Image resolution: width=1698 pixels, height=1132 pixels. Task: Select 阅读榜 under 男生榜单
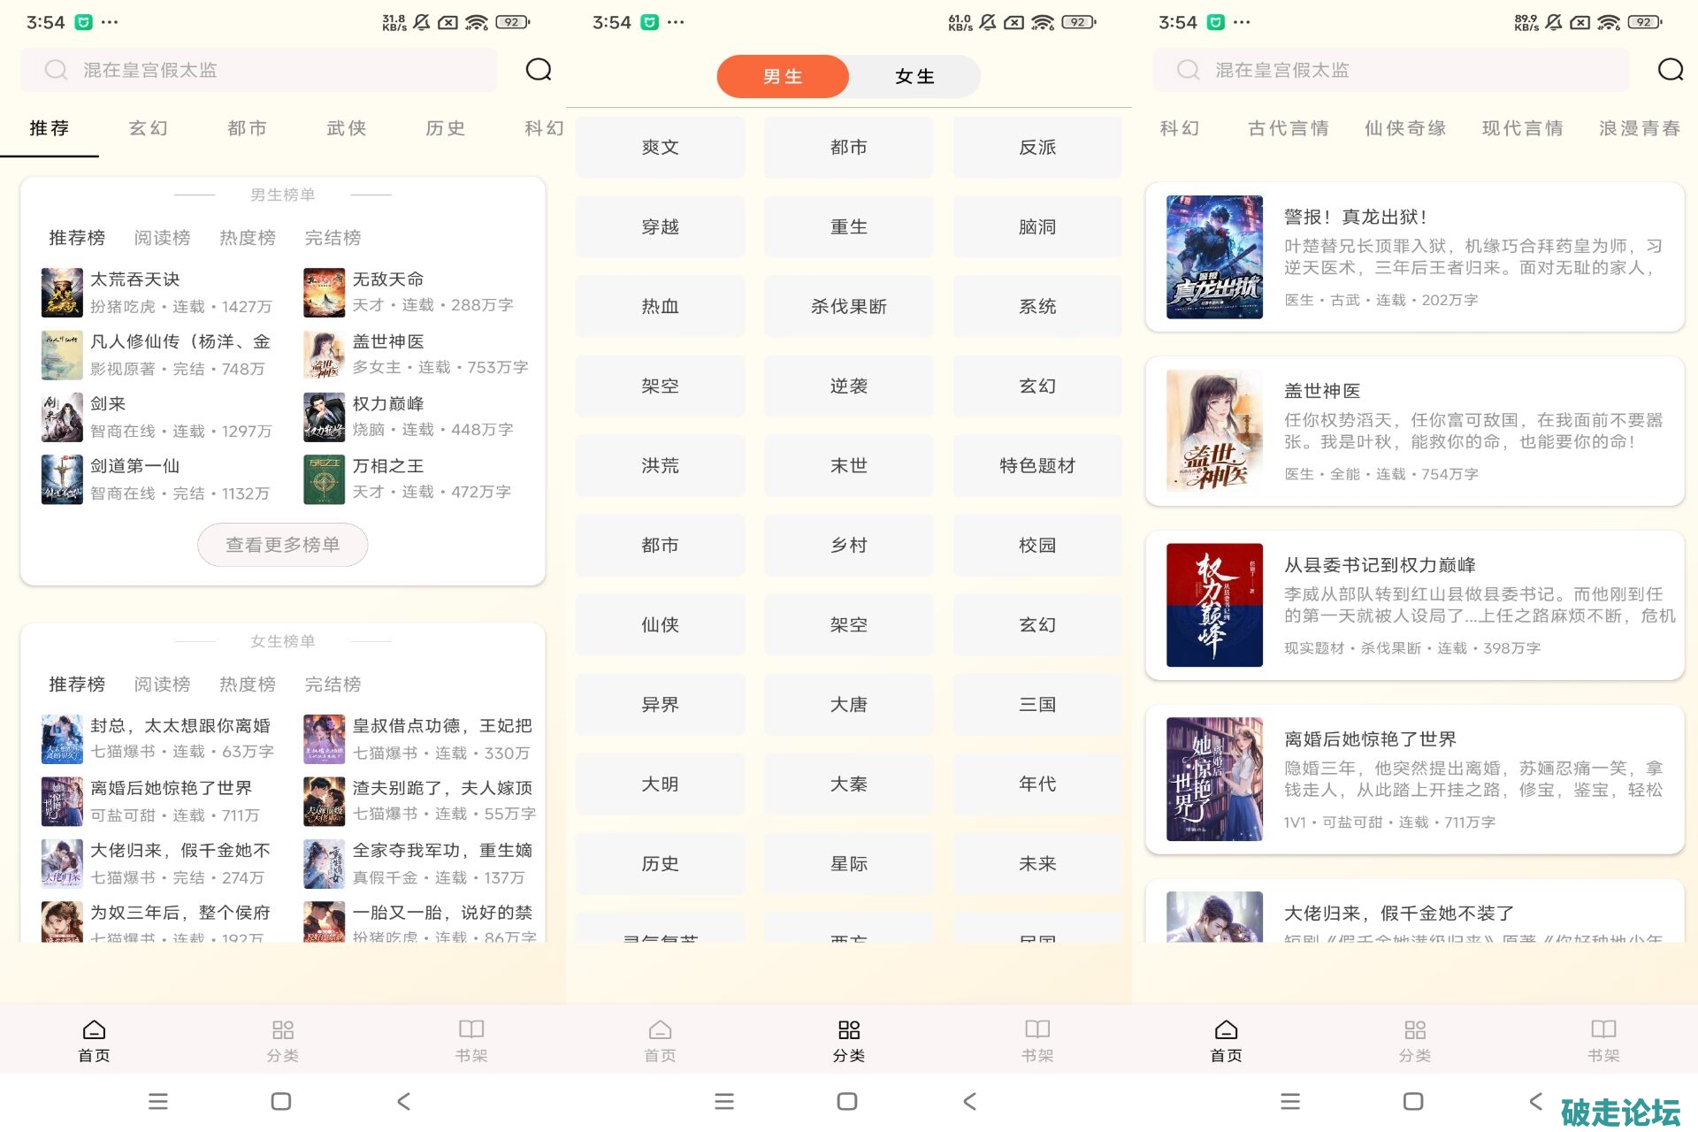tap(162, 238)
